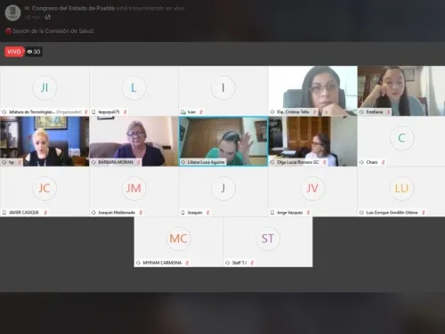The height and width of the screenshot is (334, 445).
Task: Select the JI avatar circle
Action: coord(44,87)
